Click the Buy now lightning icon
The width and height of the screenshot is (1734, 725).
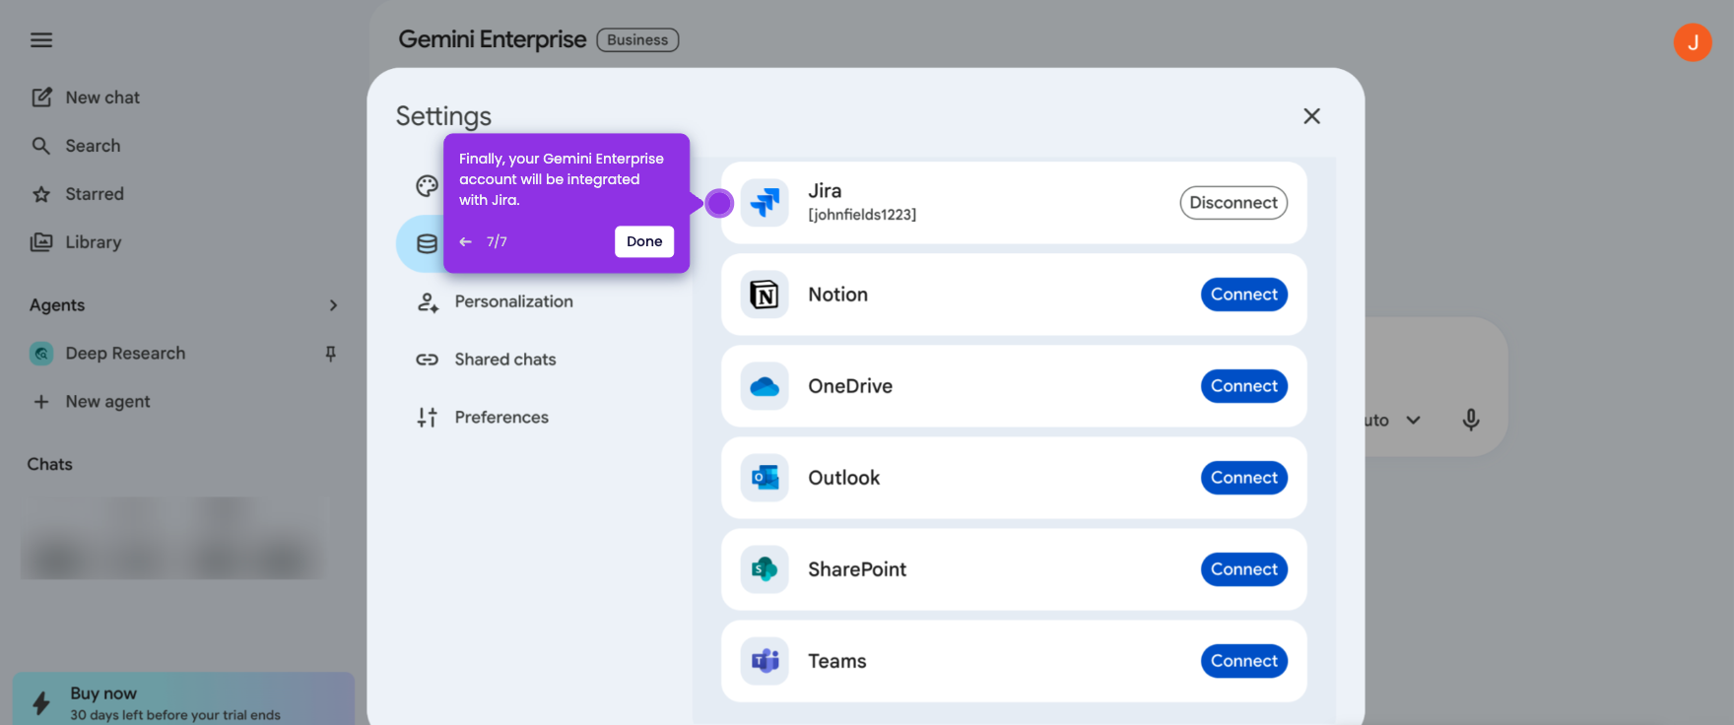coord(41,703)
